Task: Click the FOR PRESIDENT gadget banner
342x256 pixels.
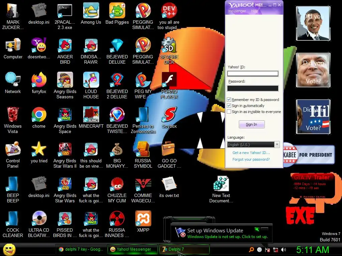Action: tap(309, 155)
